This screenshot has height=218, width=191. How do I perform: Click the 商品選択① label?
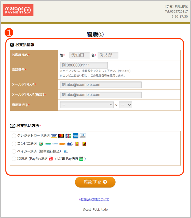[20, 105]
